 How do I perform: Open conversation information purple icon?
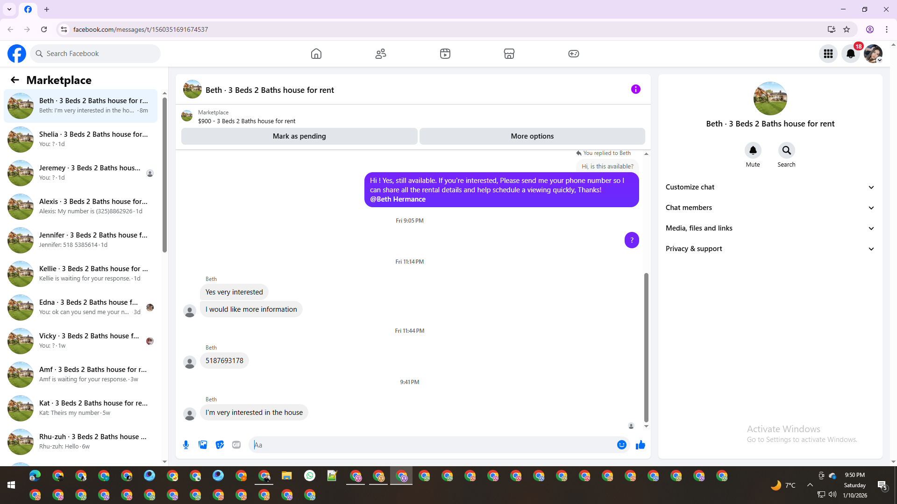click(x=635, y=89)
